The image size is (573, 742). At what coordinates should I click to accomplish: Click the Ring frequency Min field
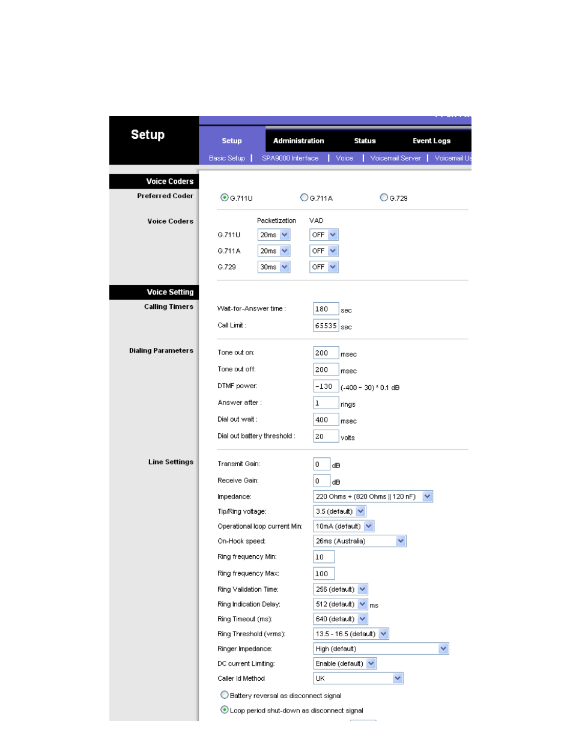[x=324, y=557]
